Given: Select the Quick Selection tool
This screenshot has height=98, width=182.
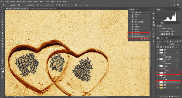Looking at the screenshot, I should pyautogui.click(x=2, y=20).
